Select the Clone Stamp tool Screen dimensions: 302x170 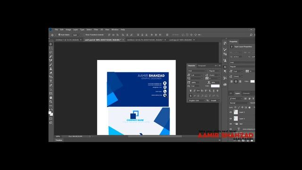[x=51, y=69]
